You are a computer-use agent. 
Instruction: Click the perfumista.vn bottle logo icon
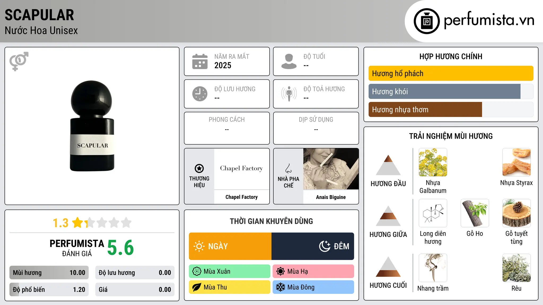click(x=427, y=21)
